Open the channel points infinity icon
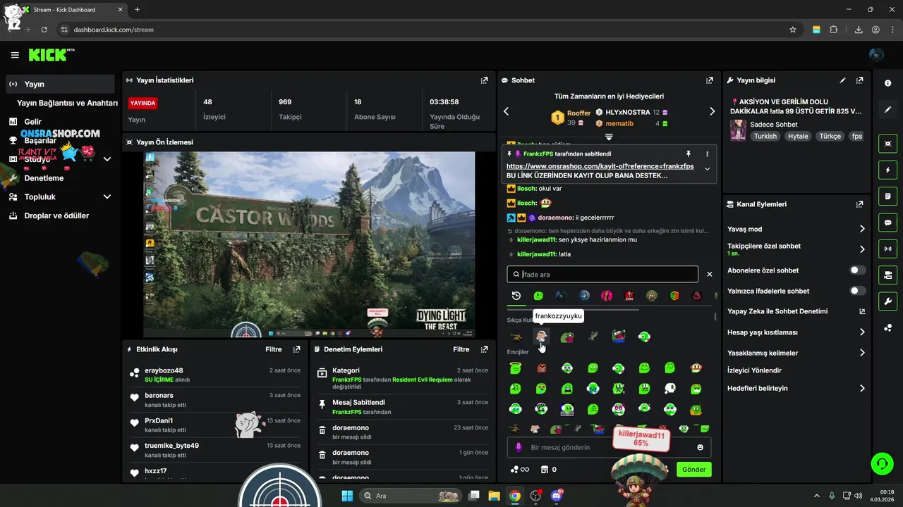The image size is (903, 507). pyautogui.click(x=520, y=470)
